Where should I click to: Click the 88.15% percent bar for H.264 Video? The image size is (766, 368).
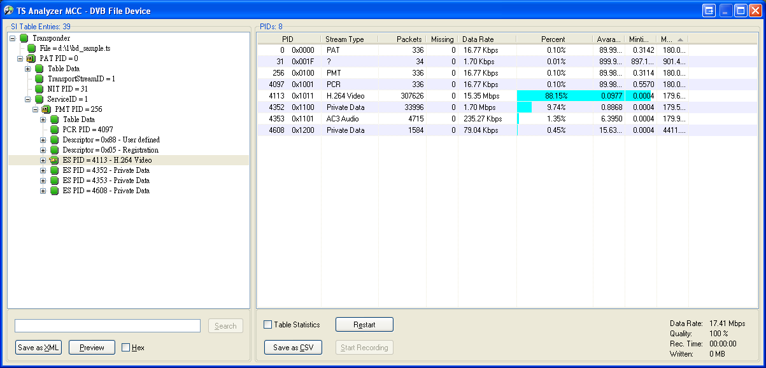[x=554, y=96]
